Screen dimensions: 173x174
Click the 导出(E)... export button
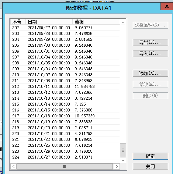[150, 43]
